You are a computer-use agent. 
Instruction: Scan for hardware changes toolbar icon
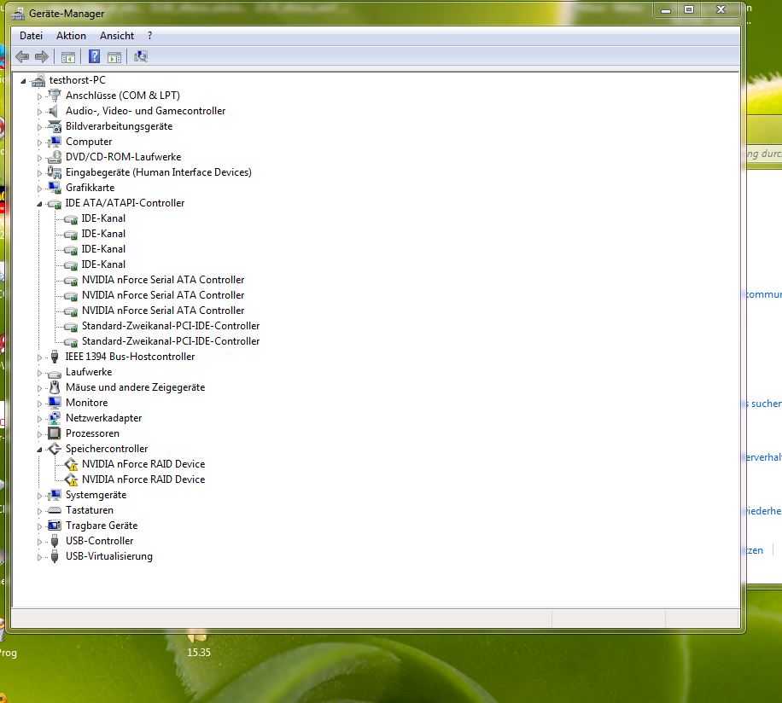point(141,56)
